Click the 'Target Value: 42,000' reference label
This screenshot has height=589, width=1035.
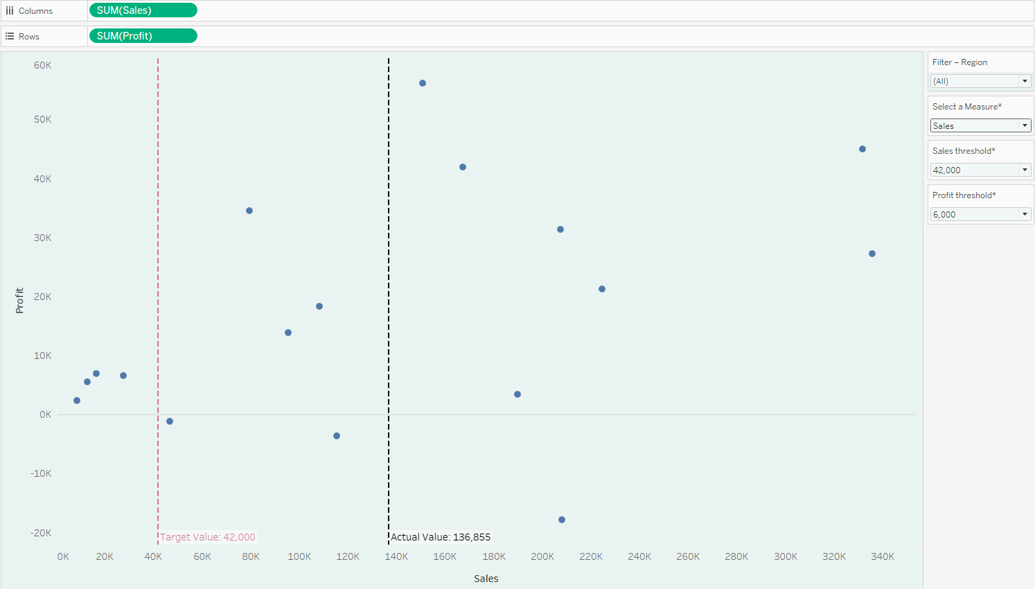point(208,537)
